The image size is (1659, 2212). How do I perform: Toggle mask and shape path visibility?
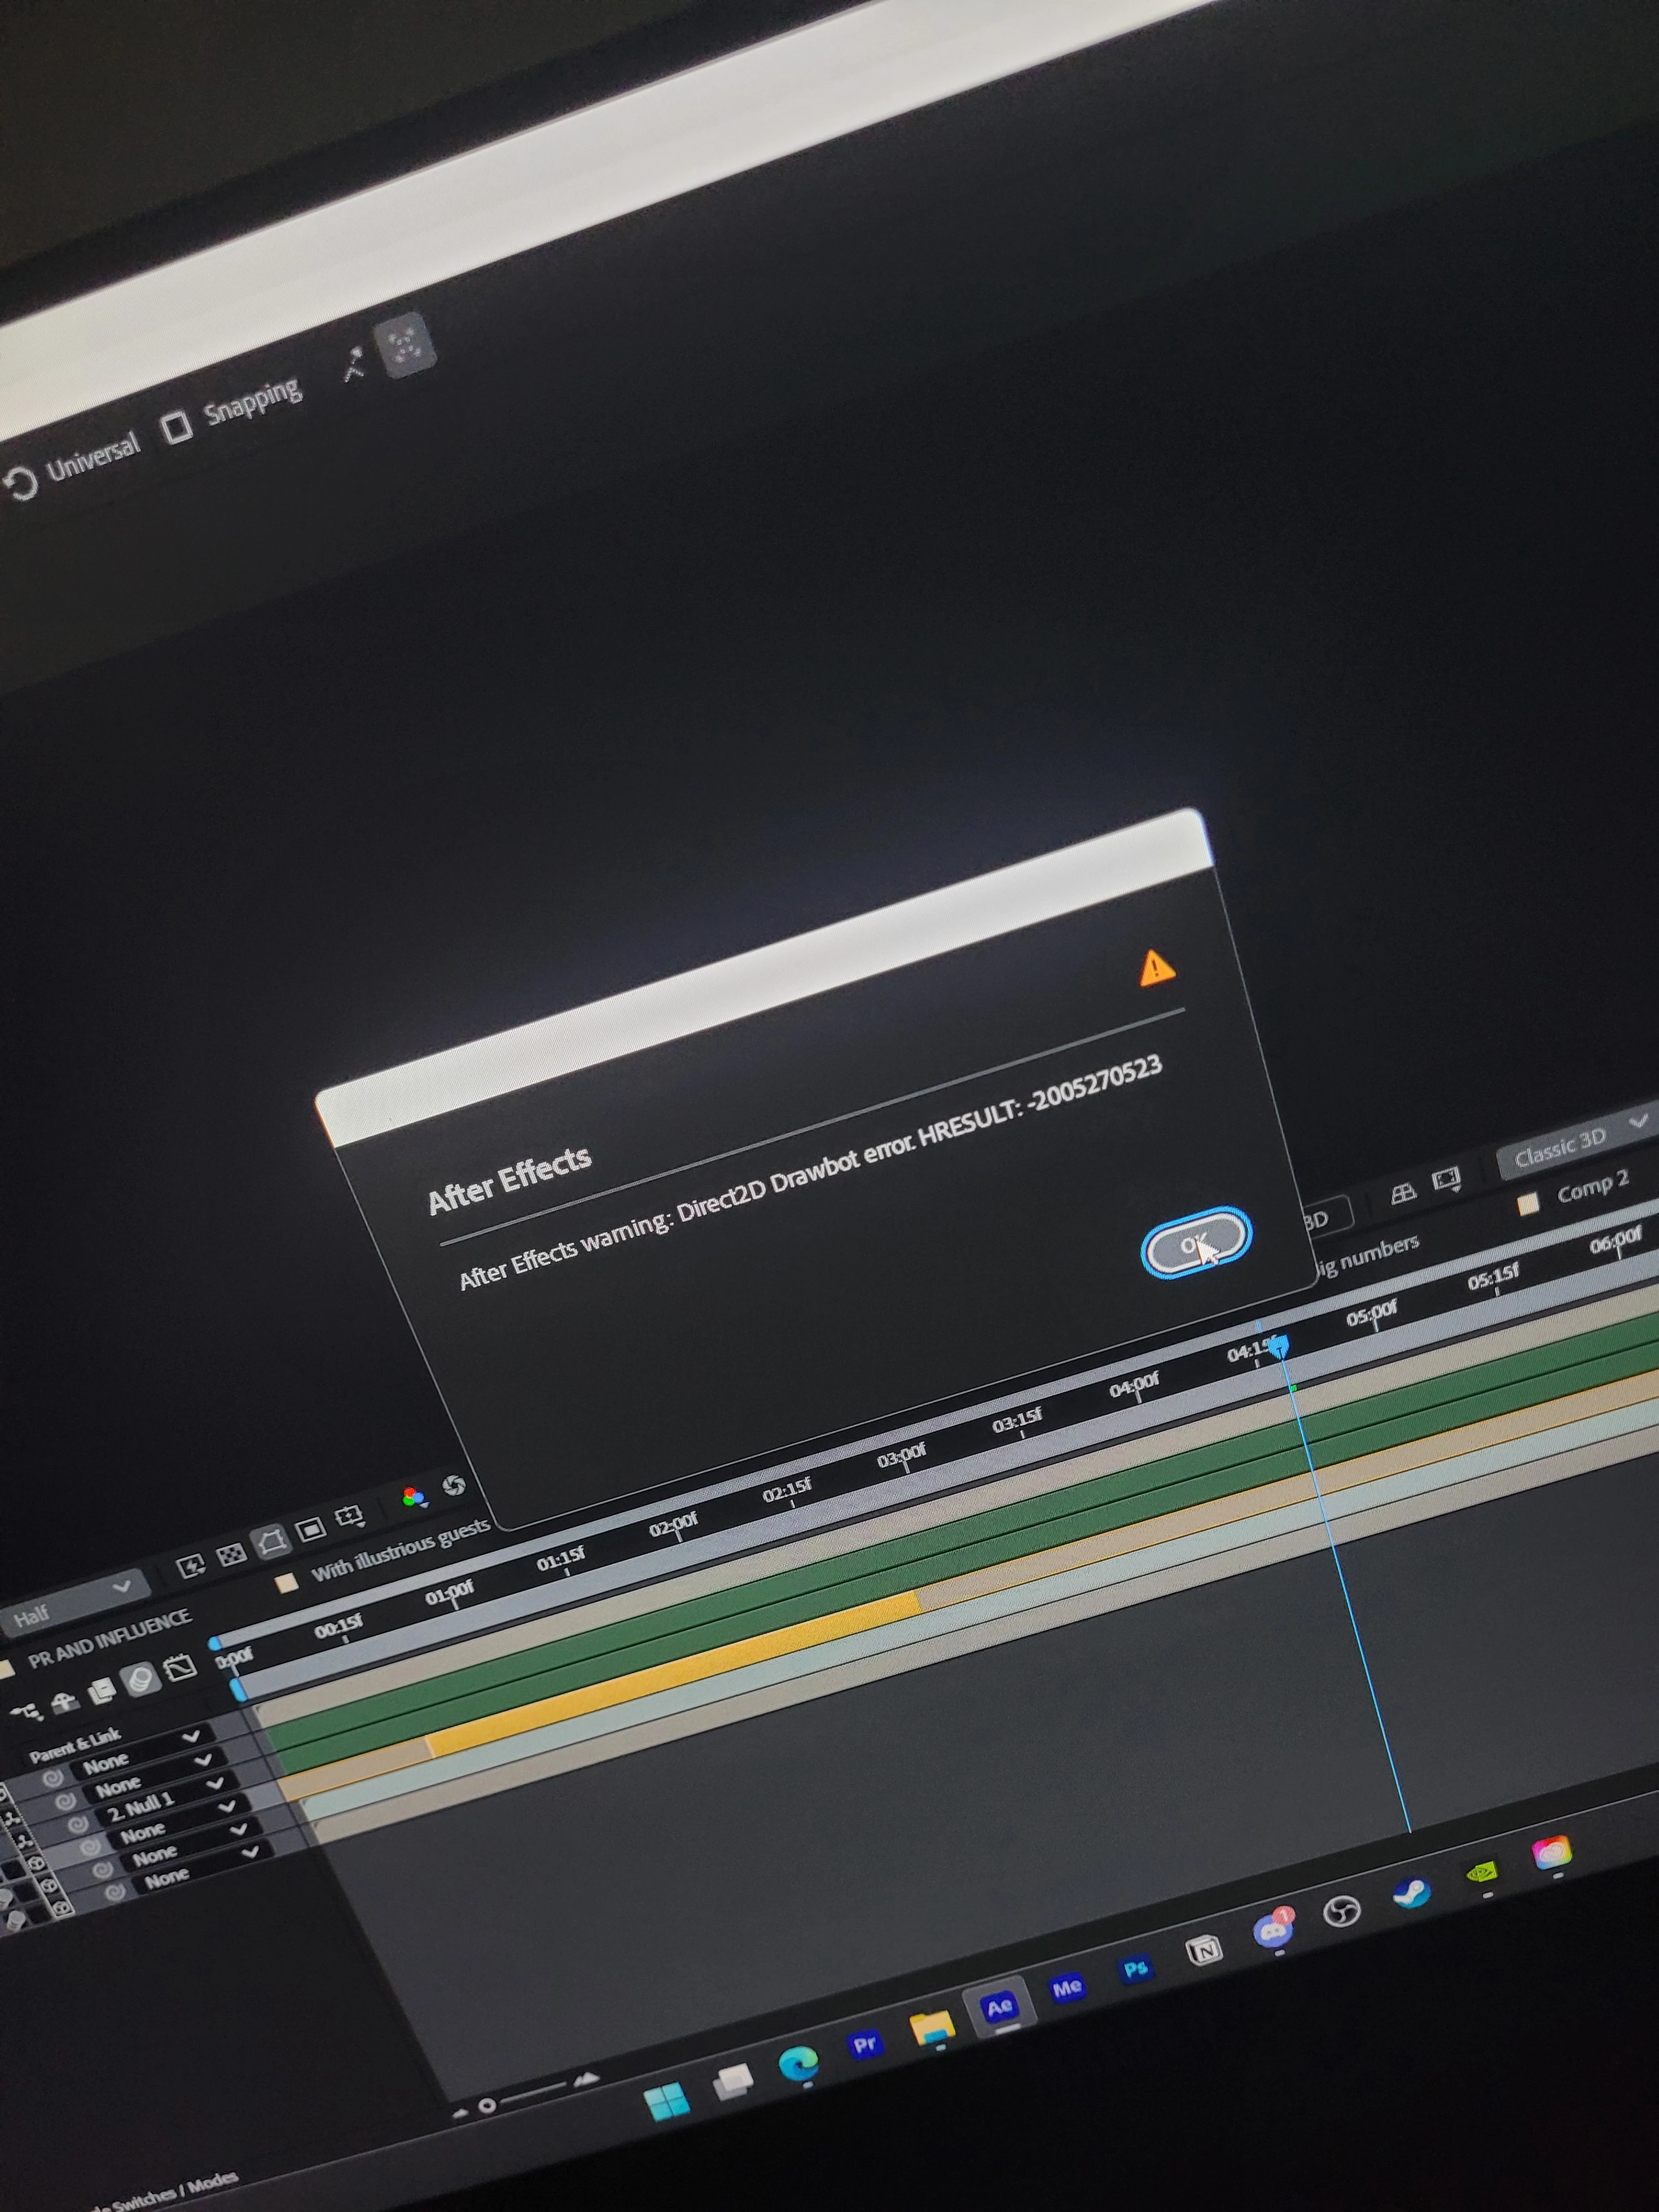pyautogui.click(x=271, y=1542)
